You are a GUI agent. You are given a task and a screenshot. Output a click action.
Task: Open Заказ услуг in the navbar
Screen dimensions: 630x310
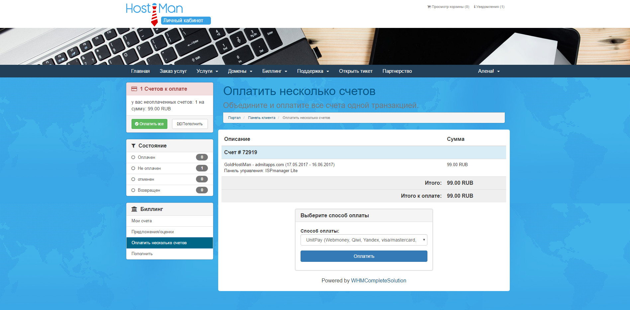(173, 71)
